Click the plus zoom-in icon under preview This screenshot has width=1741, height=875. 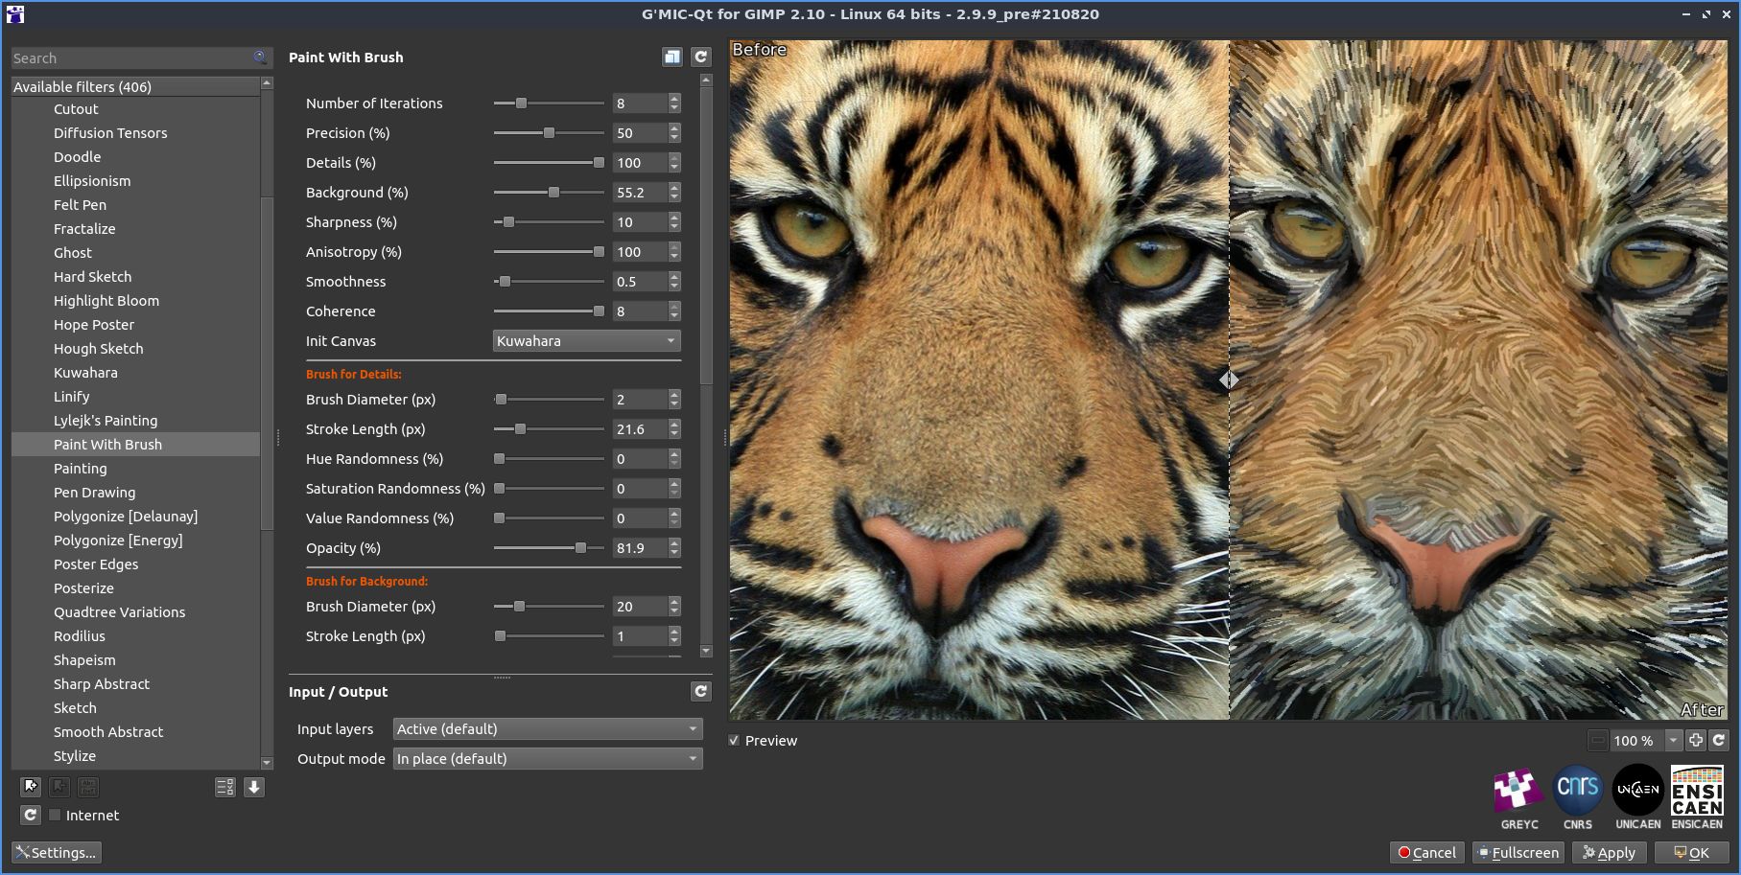[1696, 740]
